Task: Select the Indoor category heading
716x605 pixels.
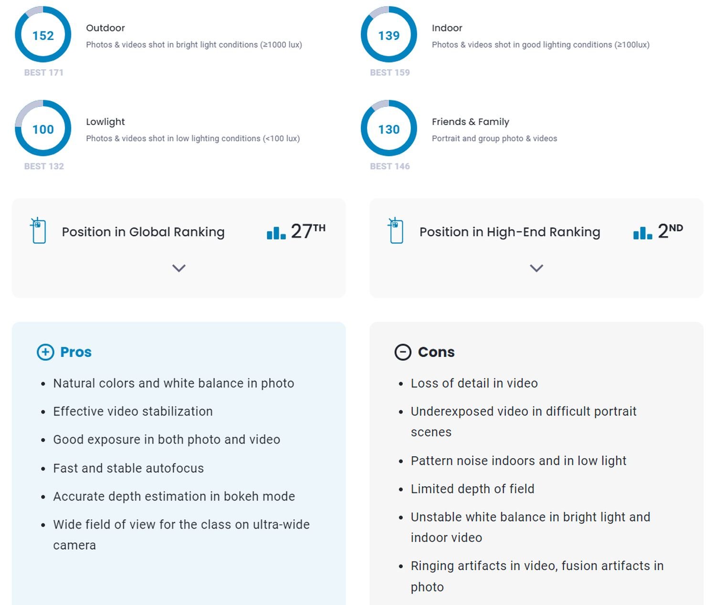Action: coord(447,28)
